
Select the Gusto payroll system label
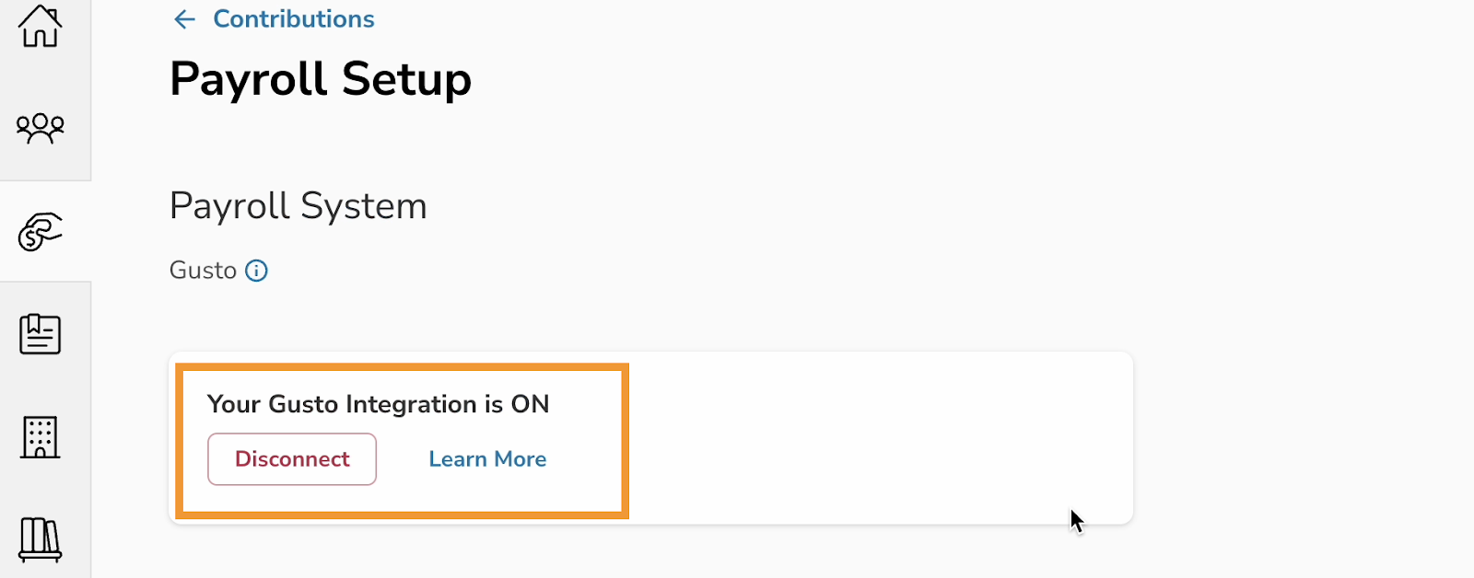203,271
